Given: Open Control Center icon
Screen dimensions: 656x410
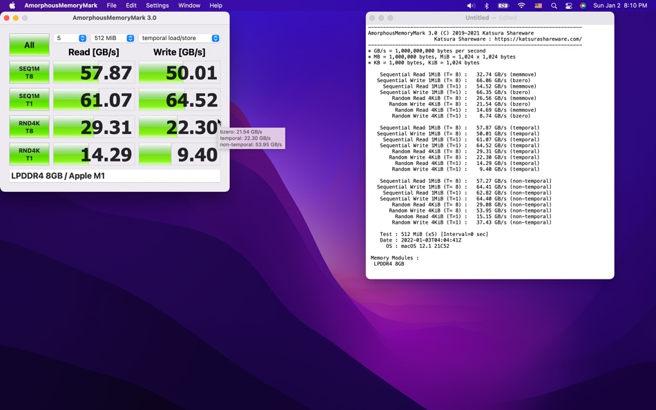Looking at the screenshot, I should (x=568, y=6).
